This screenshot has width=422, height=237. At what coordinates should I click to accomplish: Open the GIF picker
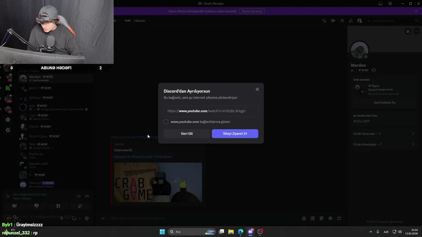click(313, 218)
